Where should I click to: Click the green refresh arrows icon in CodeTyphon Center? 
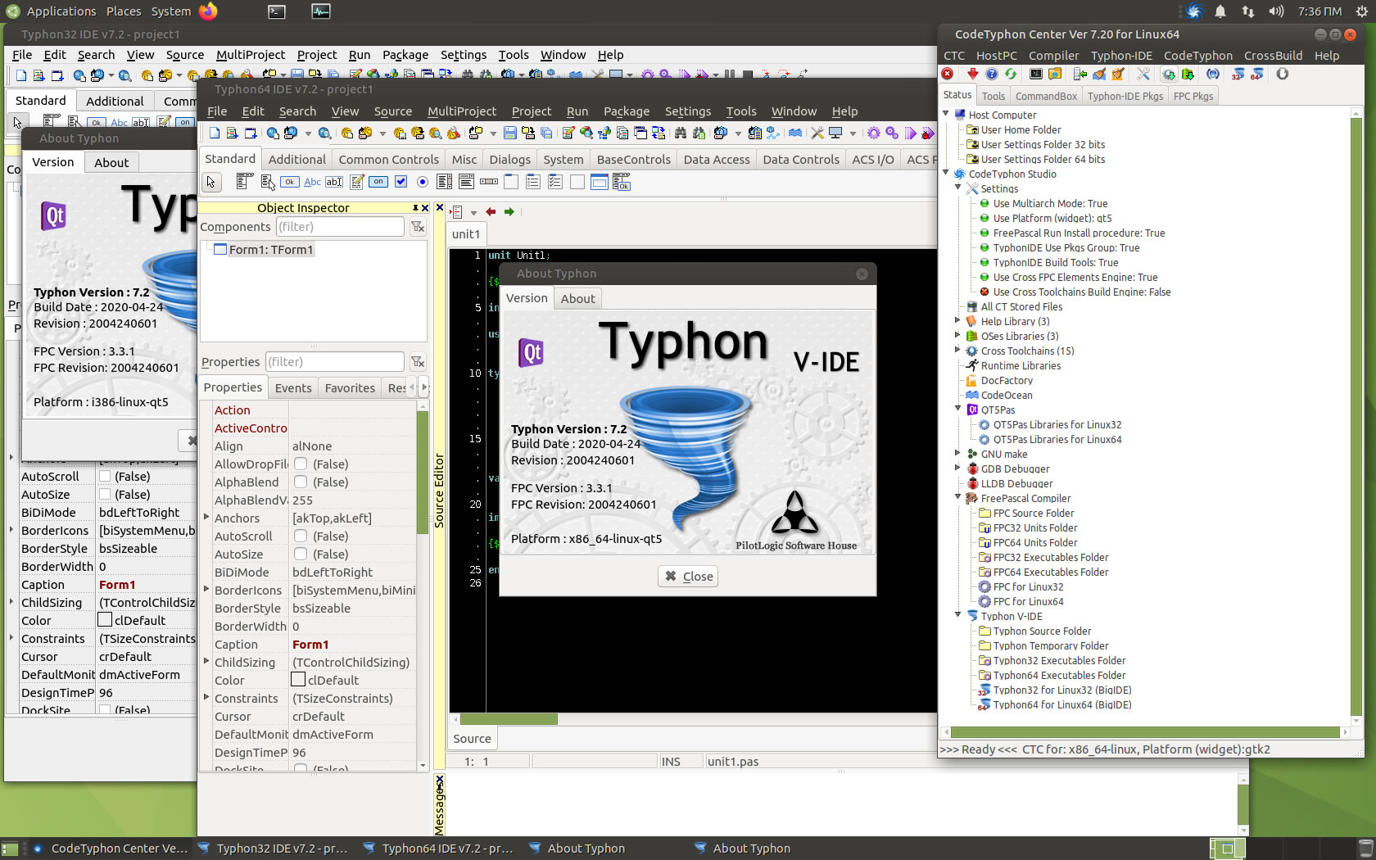click(x=1011, y=75)
